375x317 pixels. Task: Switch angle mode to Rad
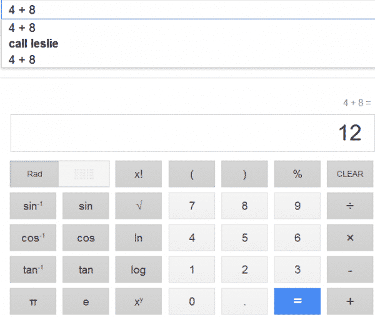34,174
